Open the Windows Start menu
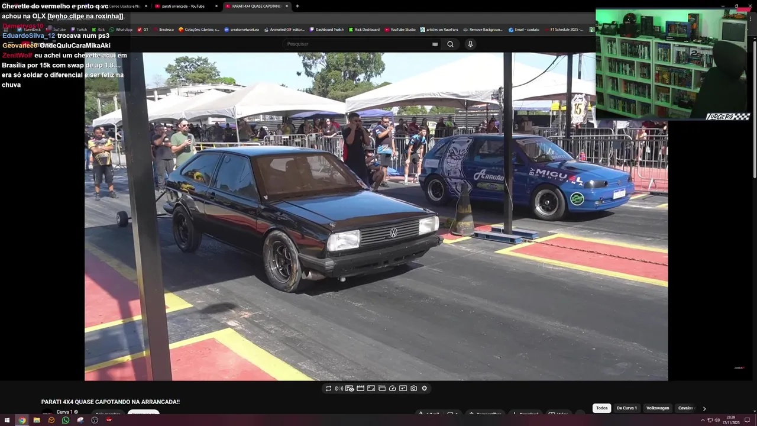 [x=7, y=420]
